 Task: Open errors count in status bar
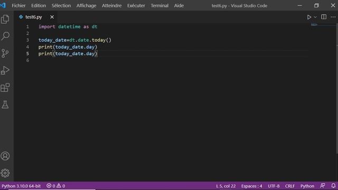[x=51, y=186]
